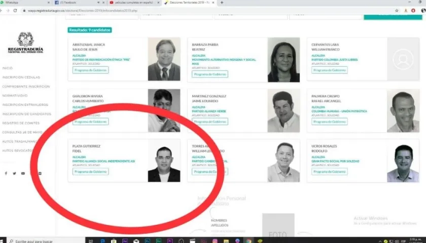Close the Facebook tab
The height and width of the screenshot is (243, 426).
[103, 3]
